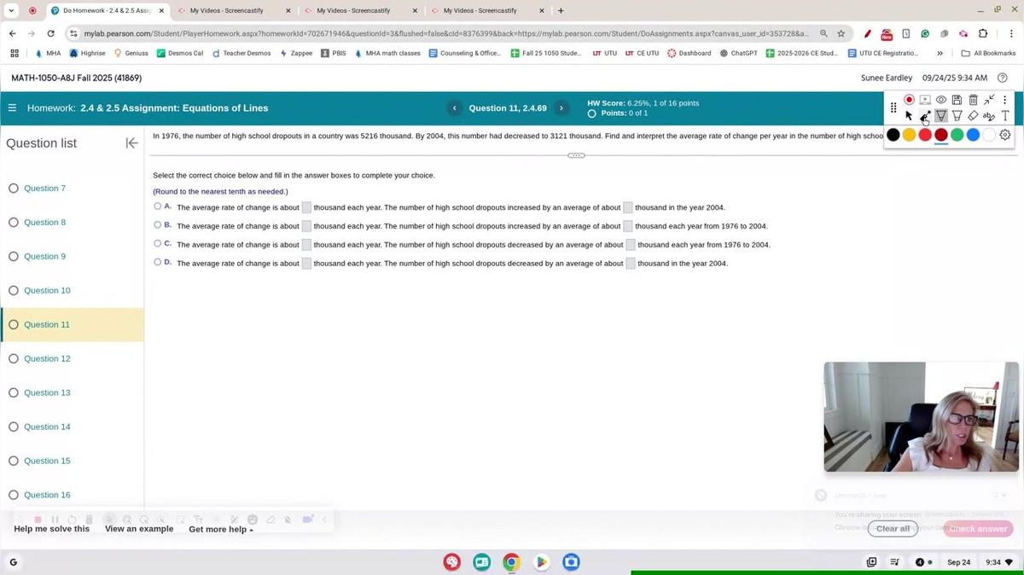Open the annotation toolbar overflow menu
Image resolution: width=1024 pixels, height=575 pixels.
pyautogui.click(x=1004, y=99)
